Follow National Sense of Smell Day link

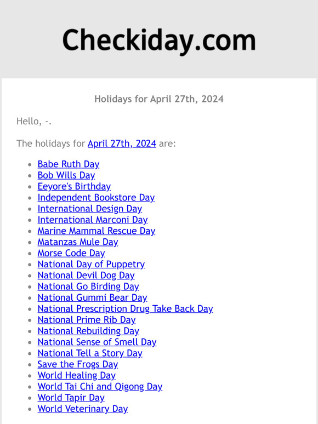pyautogui.click(x=97, y=342)
